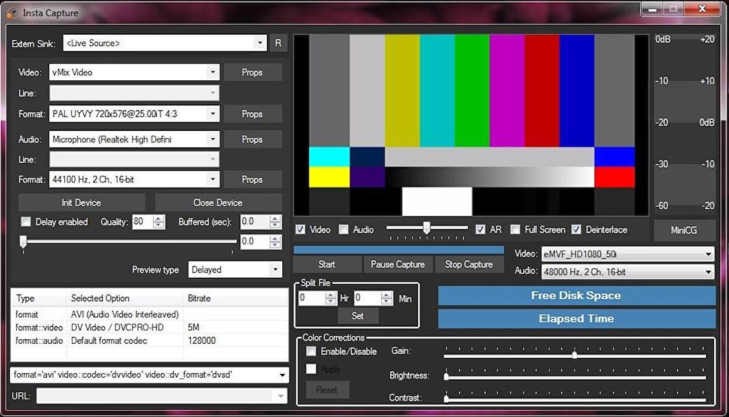Click the Elapsed Time bar
The image size is (729, 417).
(x=576, y=319)
